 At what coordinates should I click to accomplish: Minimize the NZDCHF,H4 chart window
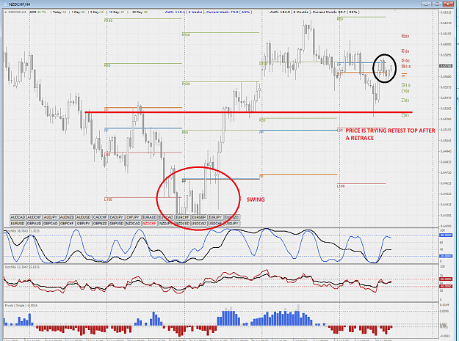426,4
